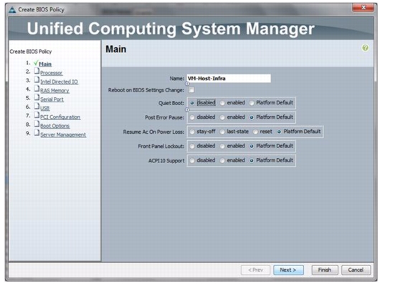Jump to the Boot Options step

(54, 126)
